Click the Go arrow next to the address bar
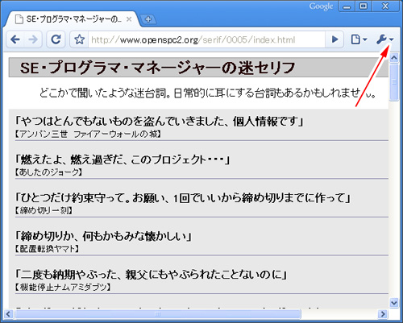The width and height of the screenshot is (403, 323). point(334,39)
